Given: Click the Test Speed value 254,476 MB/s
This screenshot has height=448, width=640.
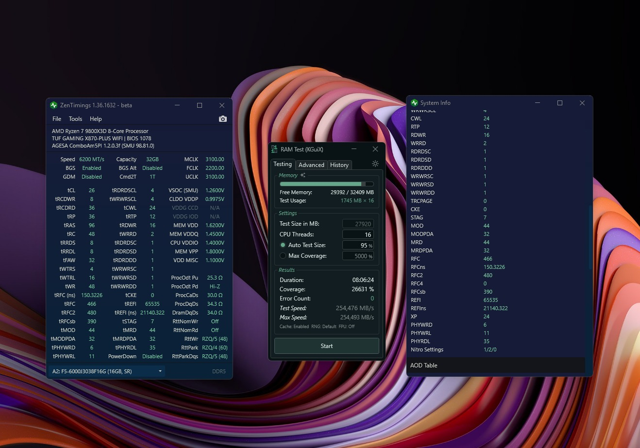Looking at the screenshot, I should [355, 308].
